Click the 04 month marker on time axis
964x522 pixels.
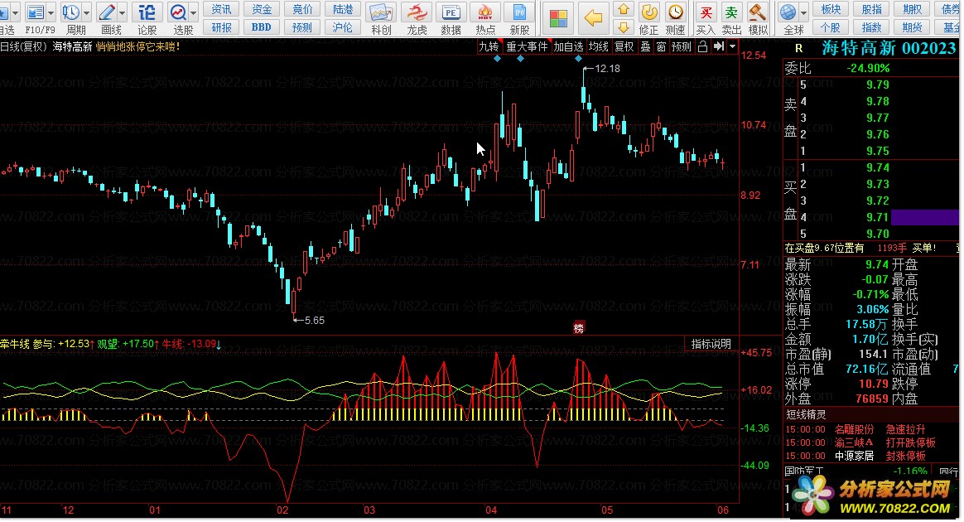pyautogui.click(x=491, y=510)
